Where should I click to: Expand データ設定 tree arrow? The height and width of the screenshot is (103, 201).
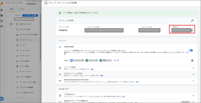pyautogui.click(x=20, y=66)
